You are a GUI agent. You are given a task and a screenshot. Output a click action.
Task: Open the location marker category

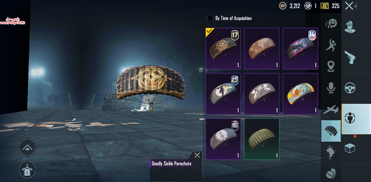[x=331, y=66]
